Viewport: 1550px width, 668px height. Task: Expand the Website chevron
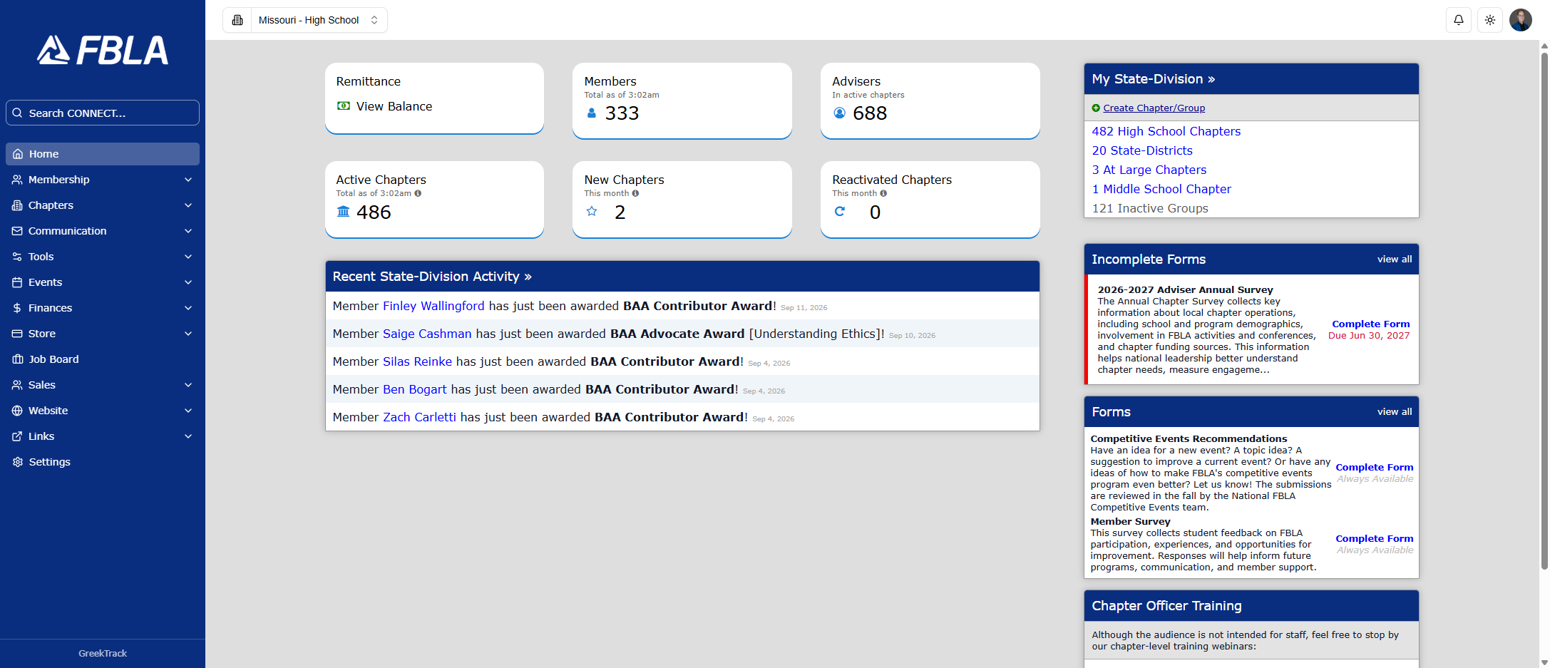click(x=188, y=411)
